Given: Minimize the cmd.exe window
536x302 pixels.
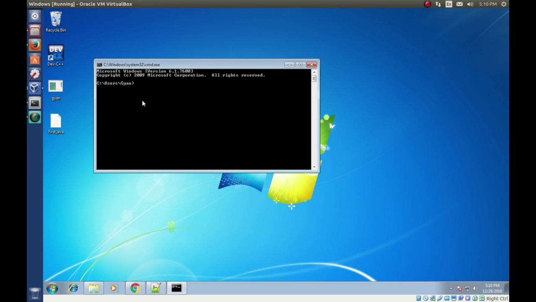Looking at the screenshot, I should point(289,65).
